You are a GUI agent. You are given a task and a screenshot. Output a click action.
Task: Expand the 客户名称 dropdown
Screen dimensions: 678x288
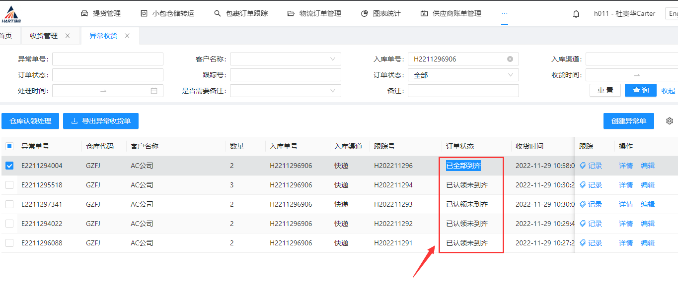pos(285,59)
